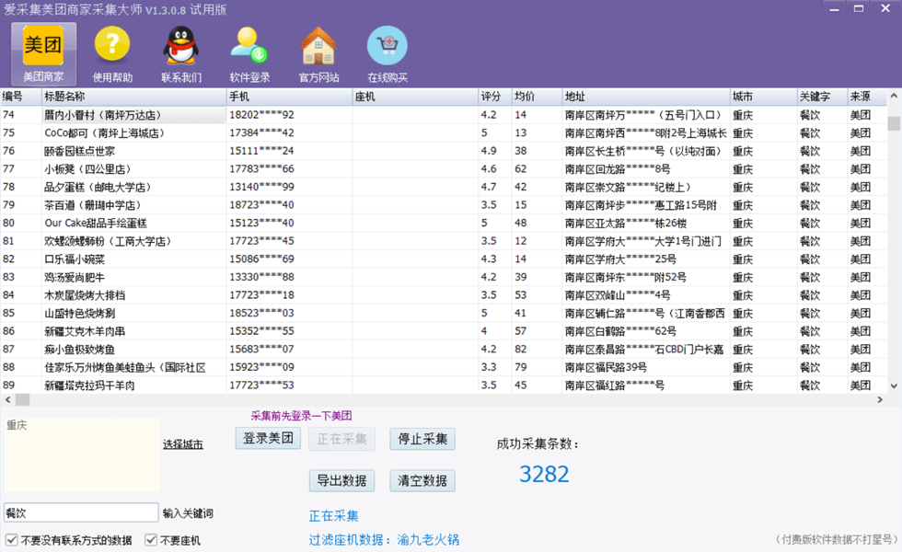This screenshot has width=902, height=552.
Task: Click the vertical scrollbar down arrow
Action: point(894,385)
